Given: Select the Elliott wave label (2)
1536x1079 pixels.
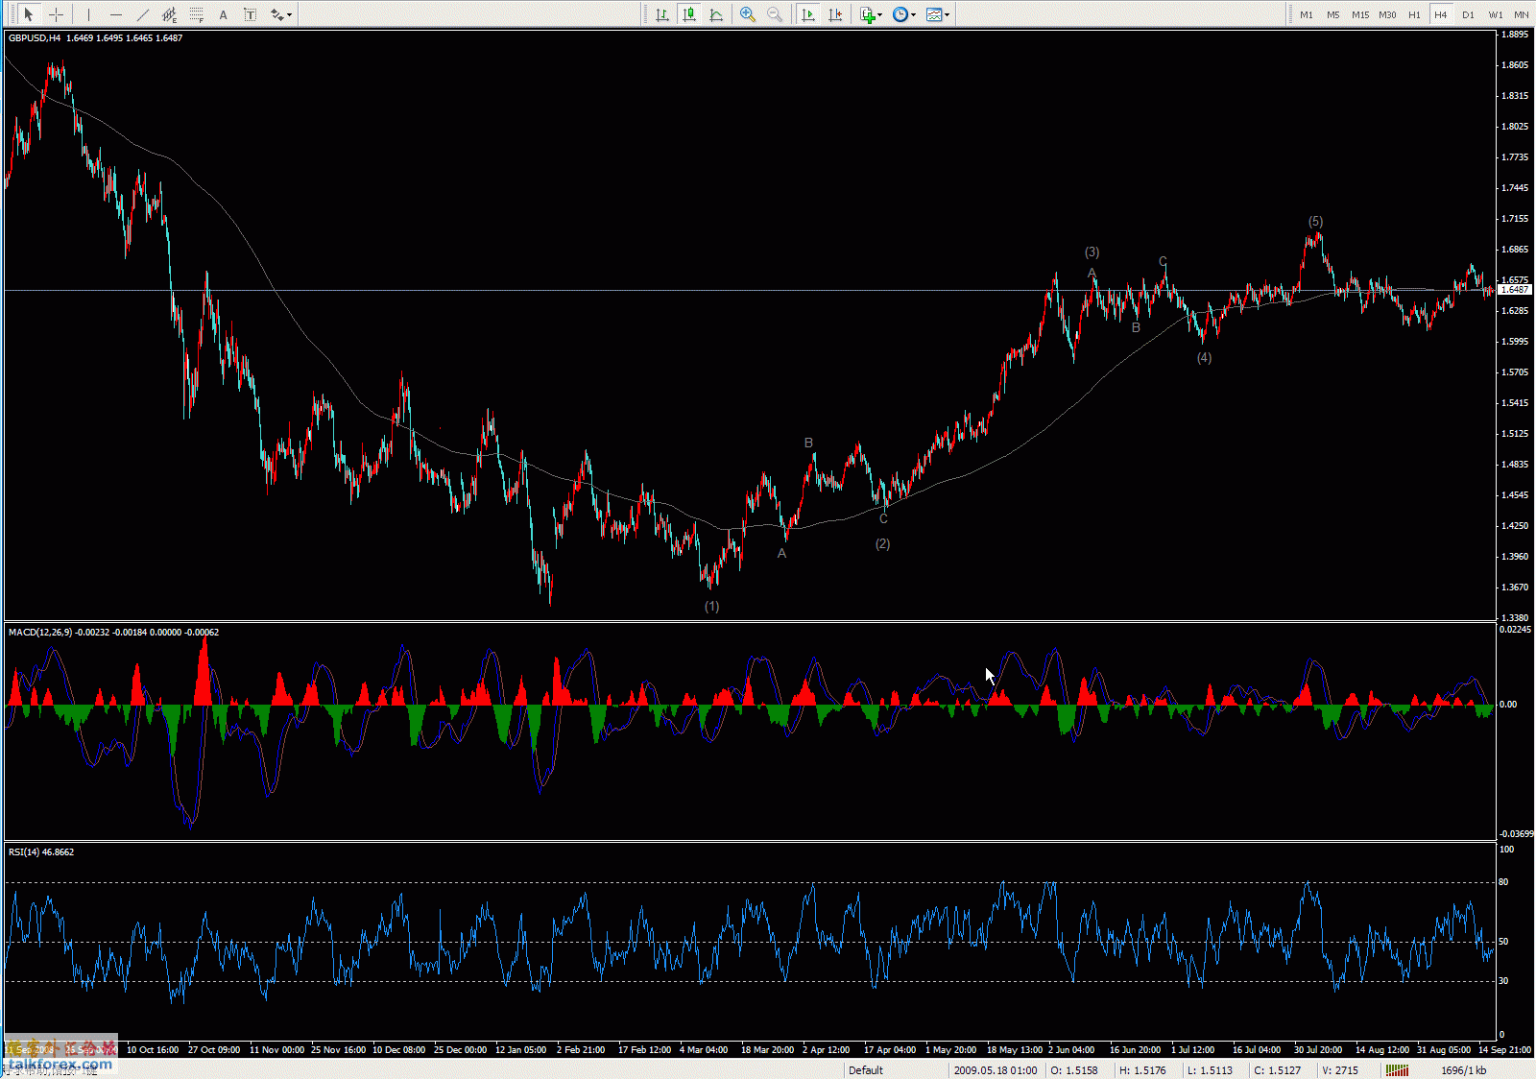Looking at the screenshot, I should click(x=882, y=544).
